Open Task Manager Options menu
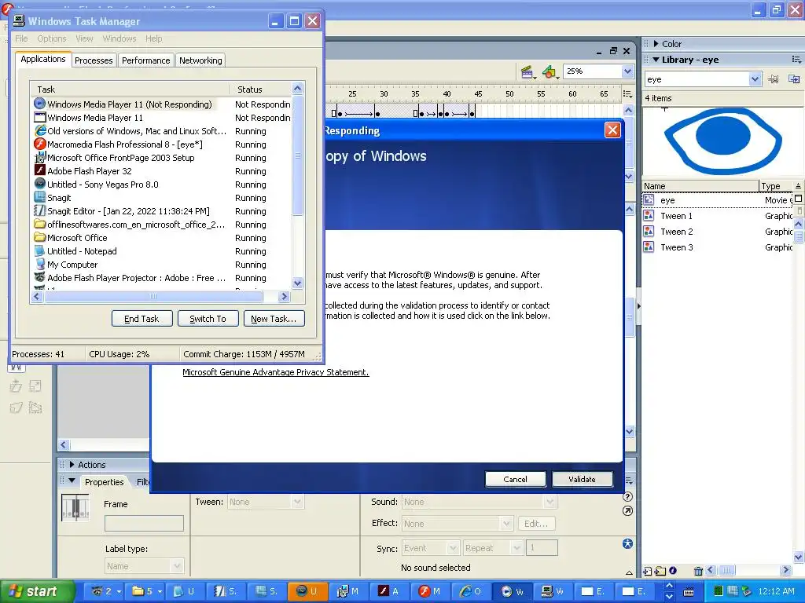Viewport: 805px width, 603px height. point(51,38)
